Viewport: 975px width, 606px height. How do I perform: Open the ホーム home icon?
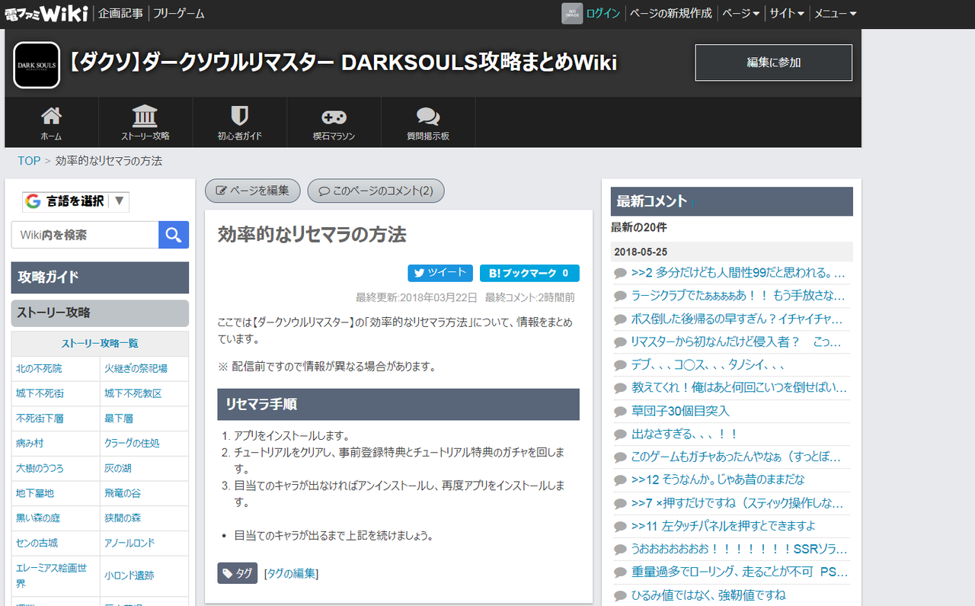51,116
